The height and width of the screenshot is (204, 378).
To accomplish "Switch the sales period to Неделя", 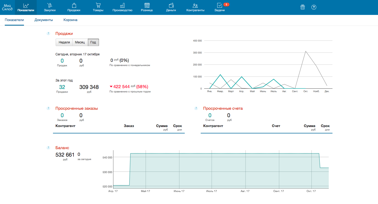I will coord(64,42).
